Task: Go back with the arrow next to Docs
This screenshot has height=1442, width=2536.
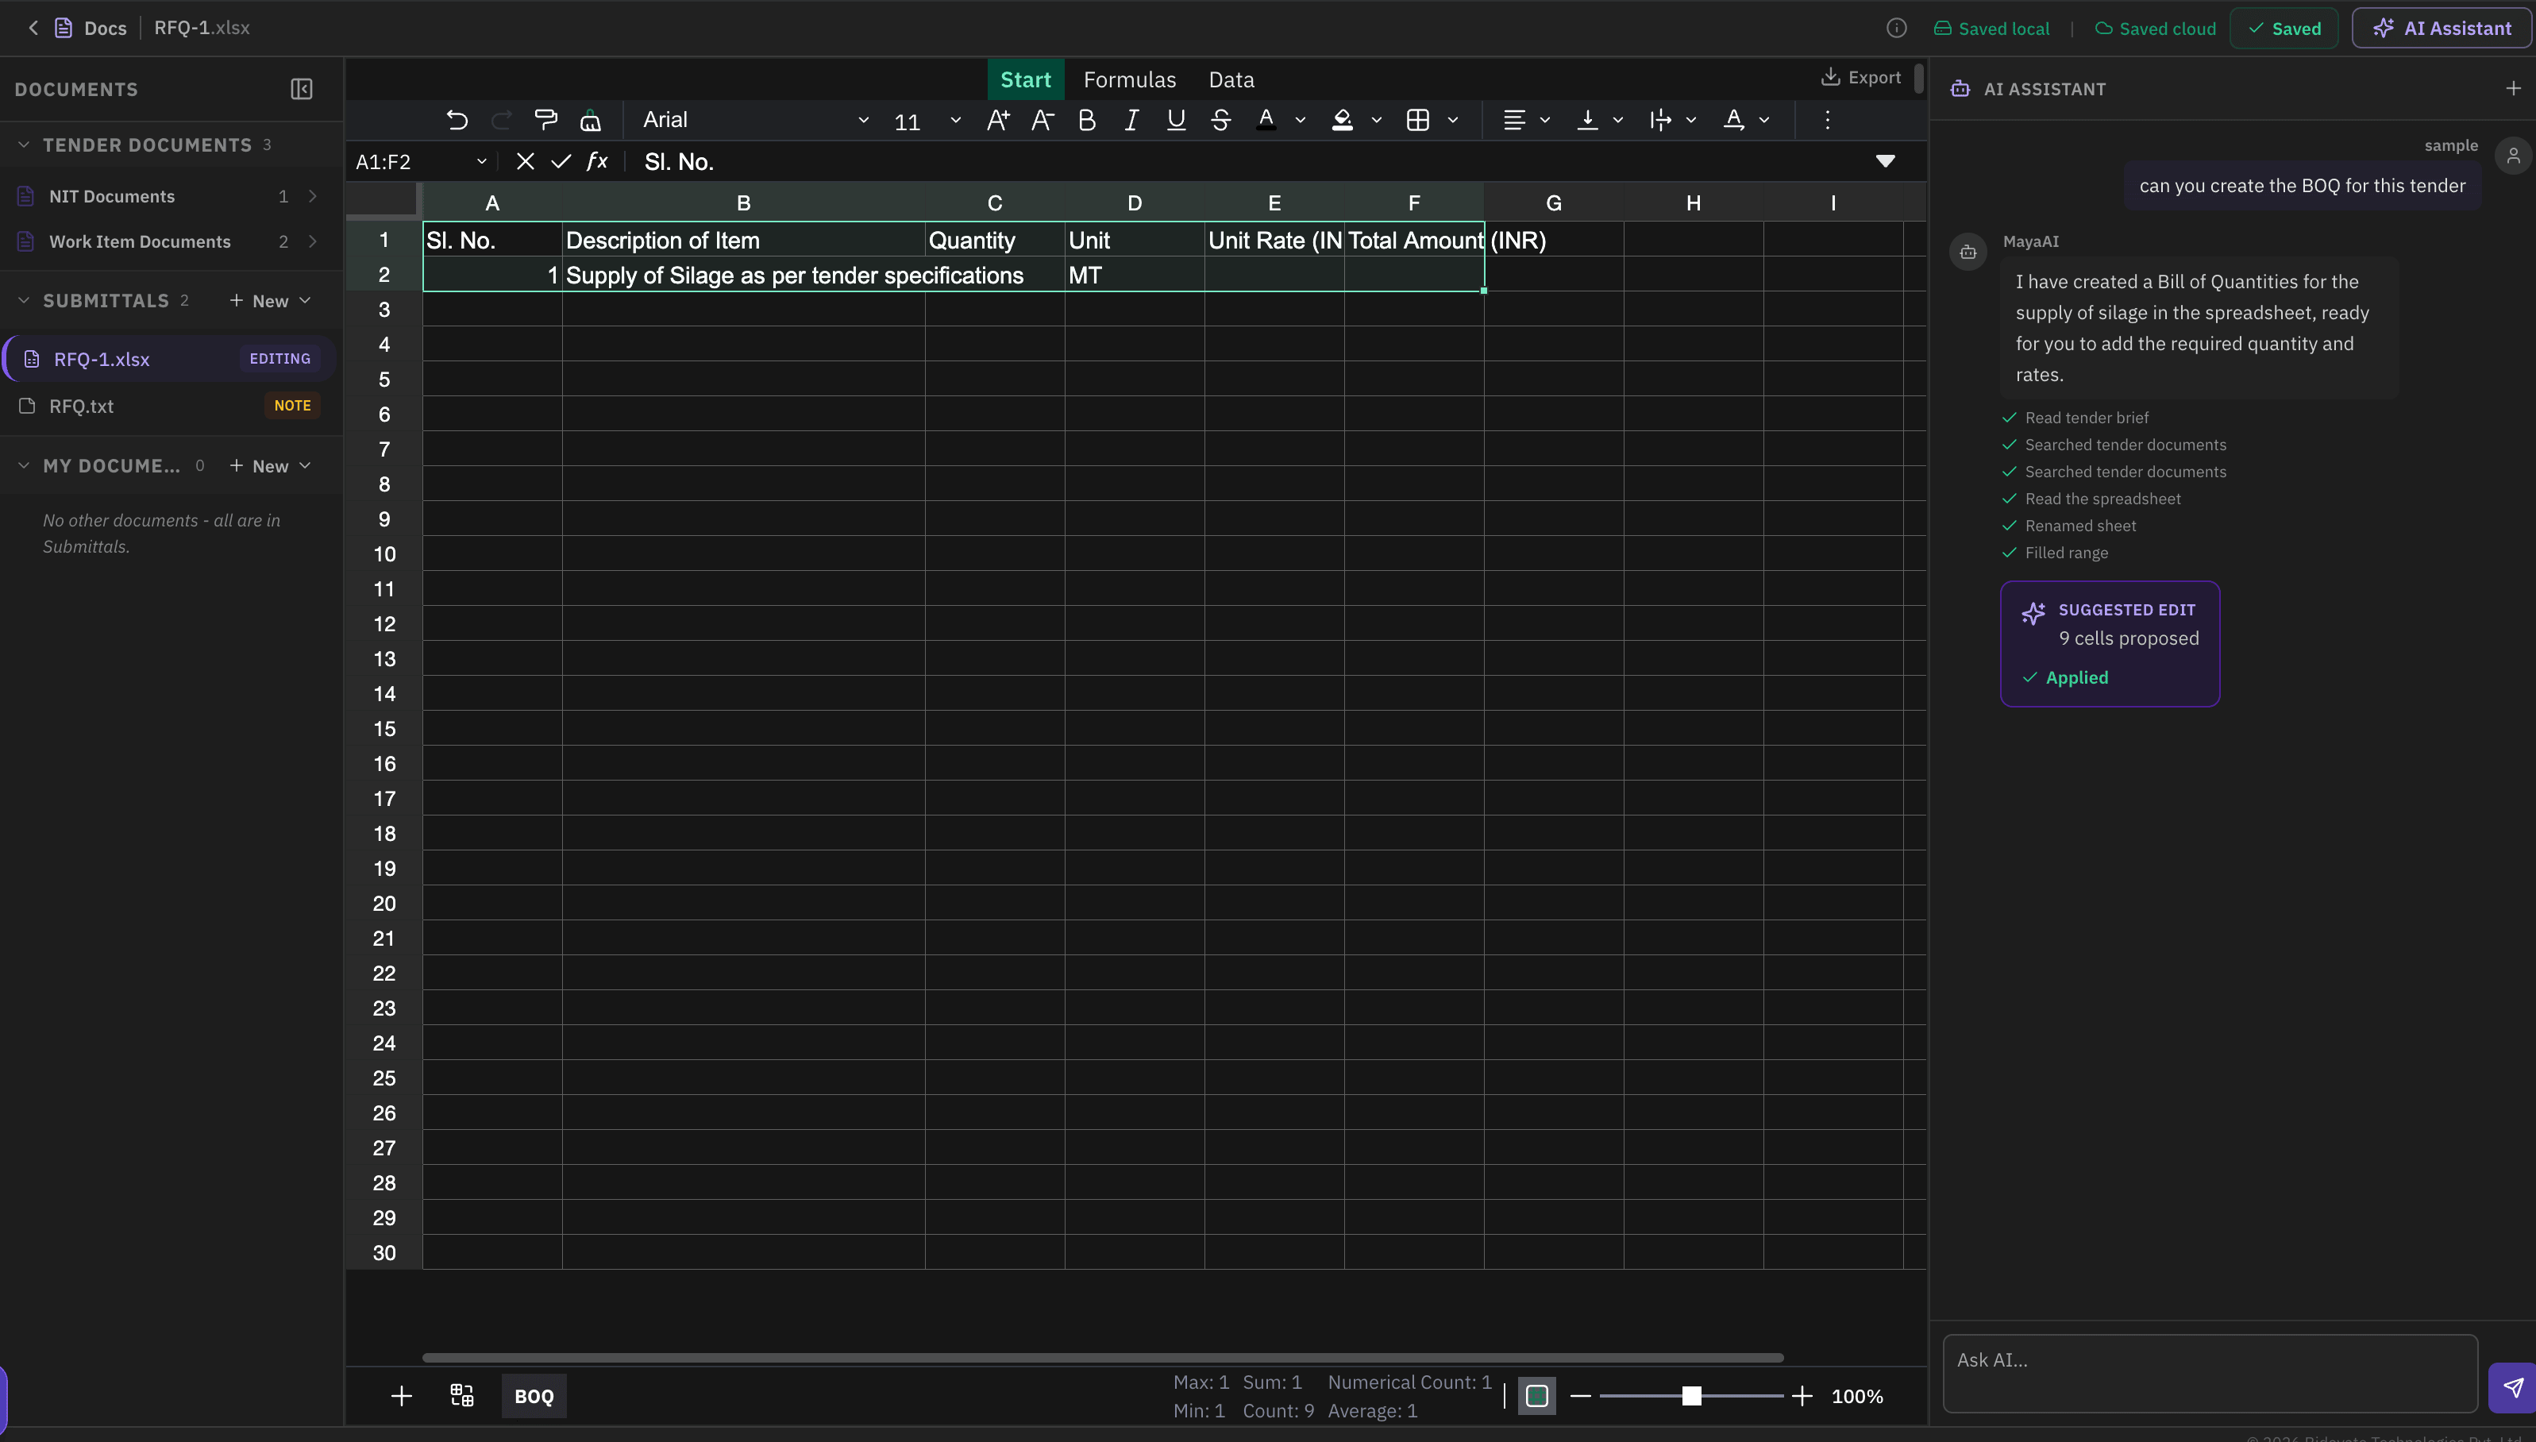Action: (x=33, y=28)
